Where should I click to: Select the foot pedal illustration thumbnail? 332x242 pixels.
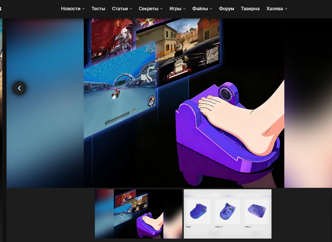pyautogui.click(x=139, y=214)
